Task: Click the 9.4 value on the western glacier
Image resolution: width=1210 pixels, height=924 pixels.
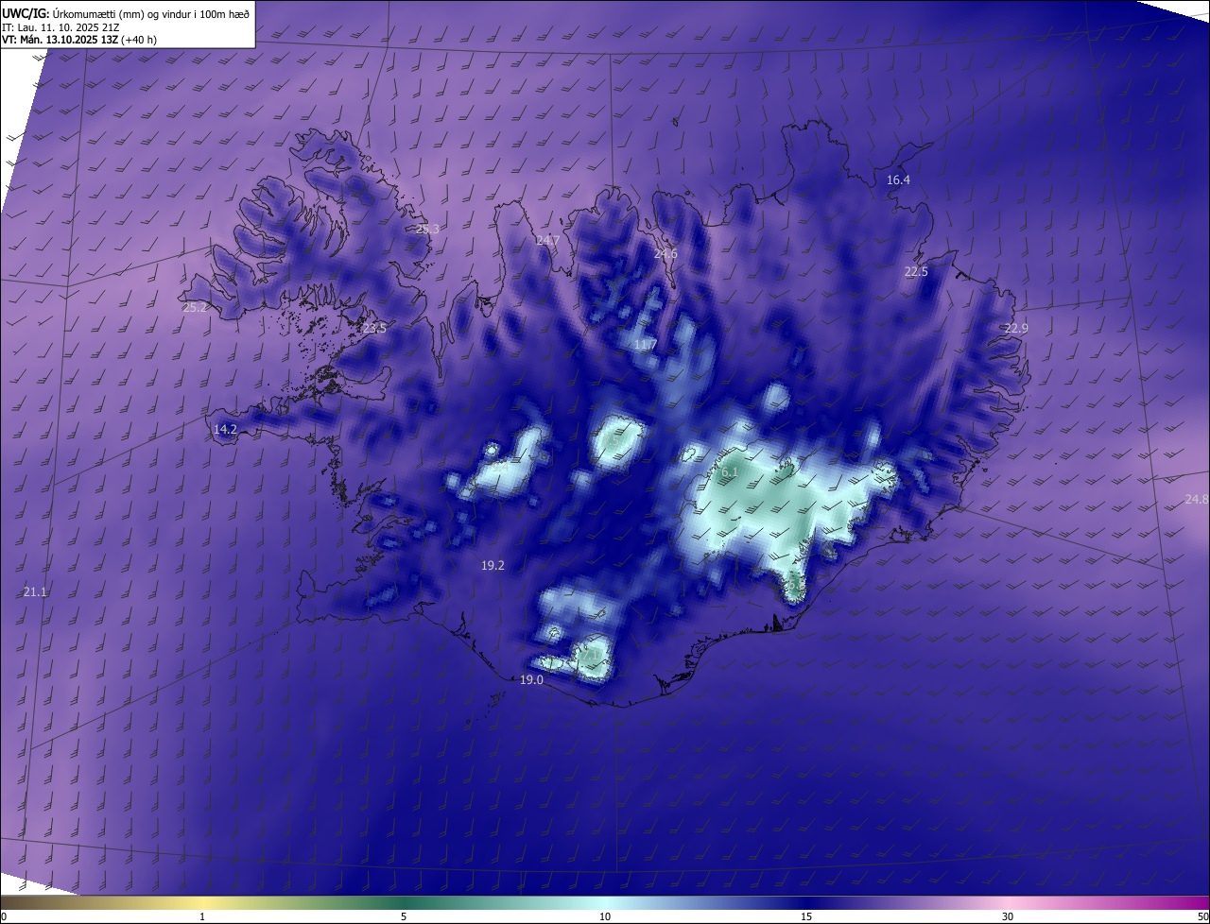Action: [x=499, y=465]
